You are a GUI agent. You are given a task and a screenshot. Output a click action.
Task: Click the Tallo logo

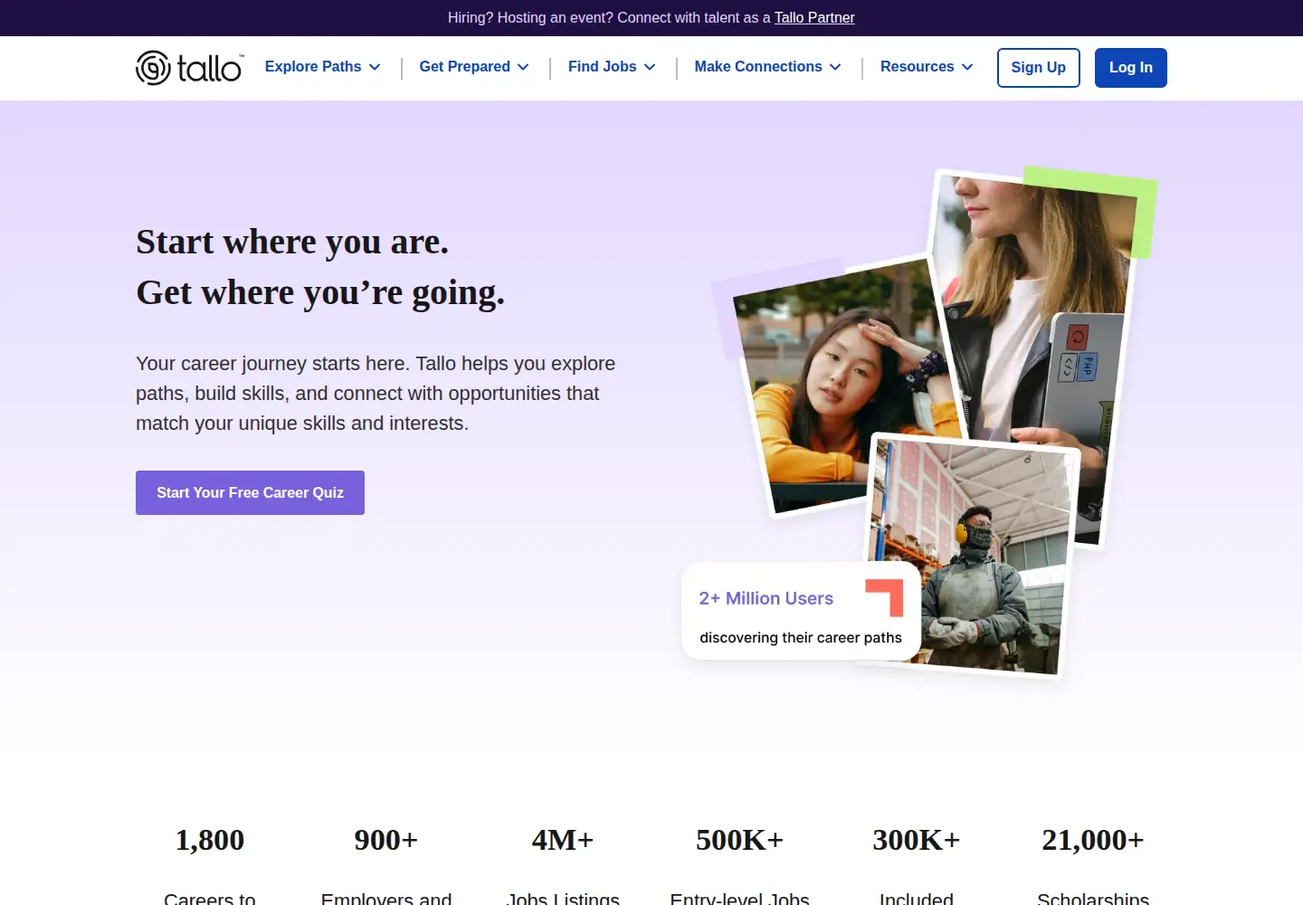190,68
